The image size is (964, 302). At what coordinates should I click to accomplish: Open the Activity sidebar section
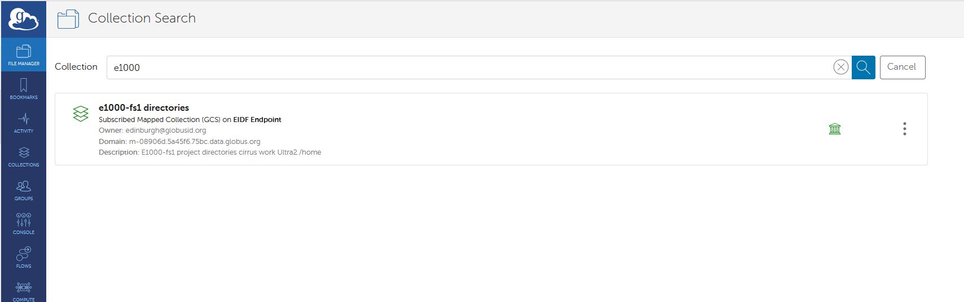[x=24, y=123]
